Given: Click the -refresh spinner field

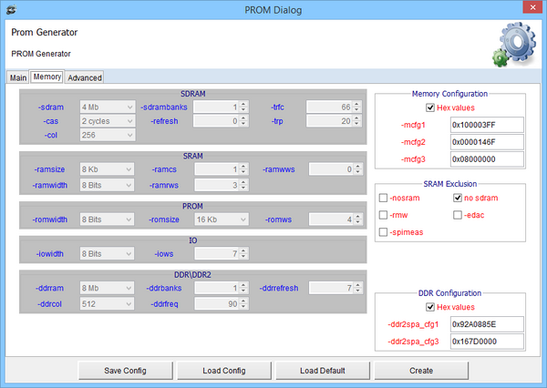Looking at the screenshot, I should click(x=221, y=121).
